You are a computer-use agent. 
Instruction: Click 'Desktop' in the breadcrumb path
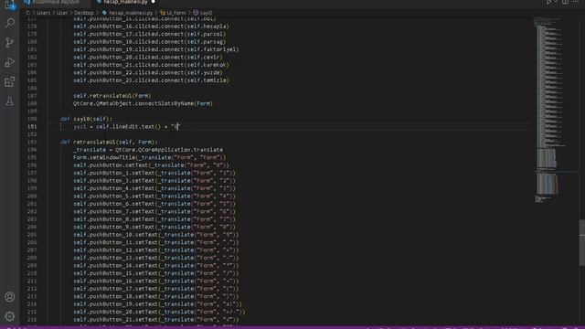pyautogui.click(x=83, y=13)
